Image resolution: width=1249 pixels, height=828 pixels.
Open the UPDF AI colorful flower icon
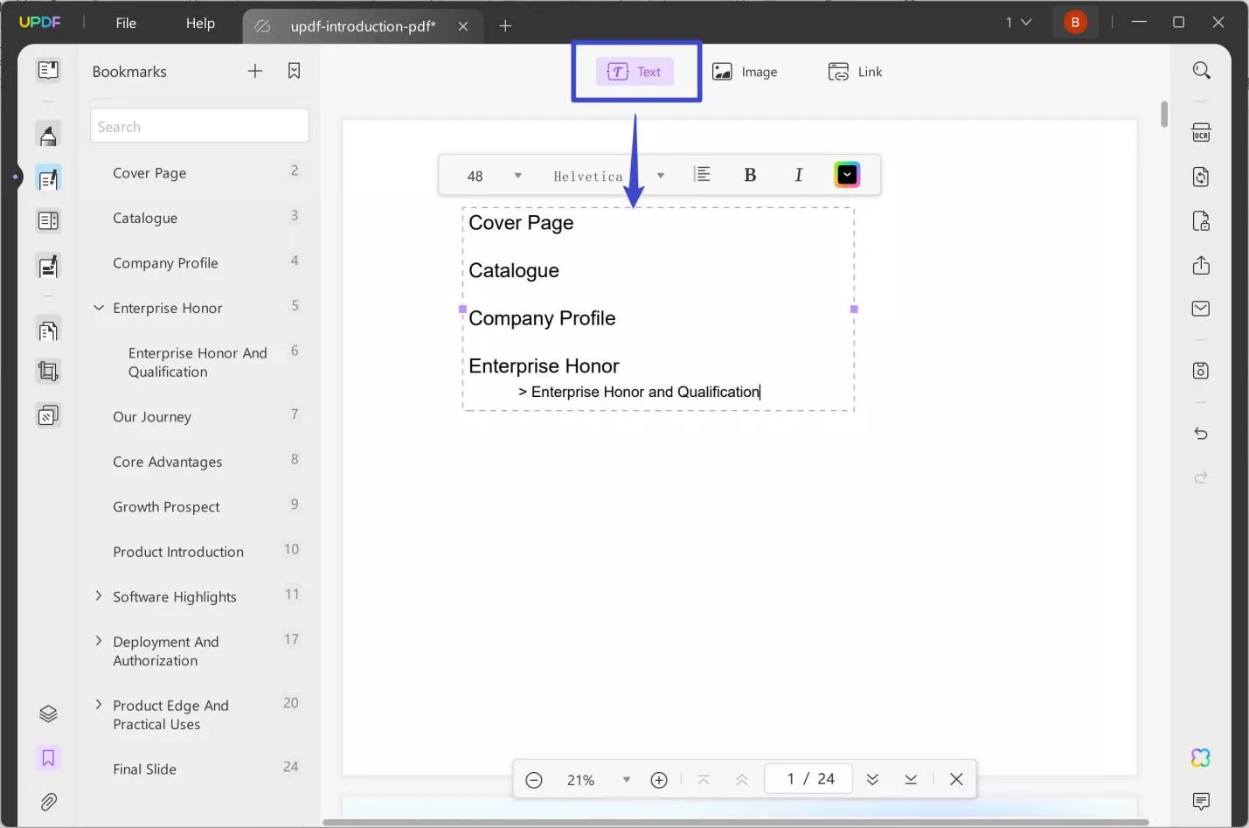tap(1201, 758)
